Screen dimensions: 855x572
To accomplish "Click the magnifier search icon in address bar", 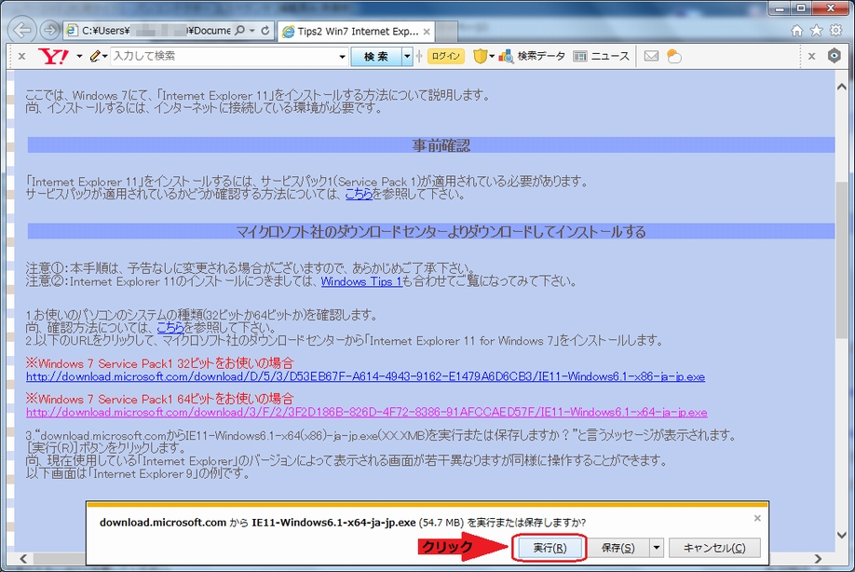I will (239, 31).
